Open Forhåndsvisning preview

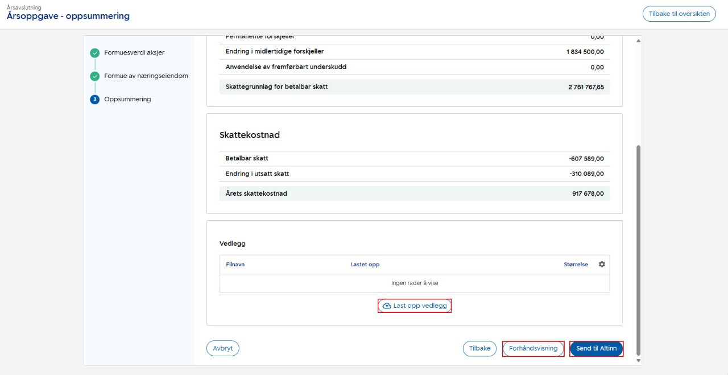pos(533,348)
